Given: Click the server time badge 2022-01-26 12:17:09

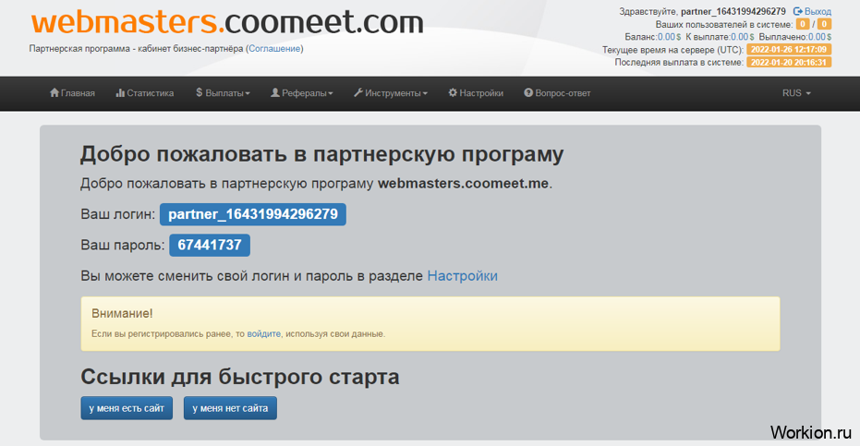Looking at the screenshot, I should [789, 49].
